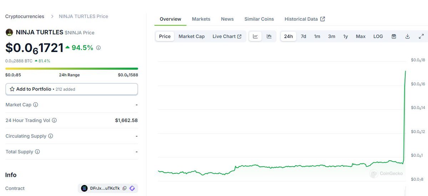Click the NINJA TURTLES Price breadcrumb text

[x=83, y=16]
